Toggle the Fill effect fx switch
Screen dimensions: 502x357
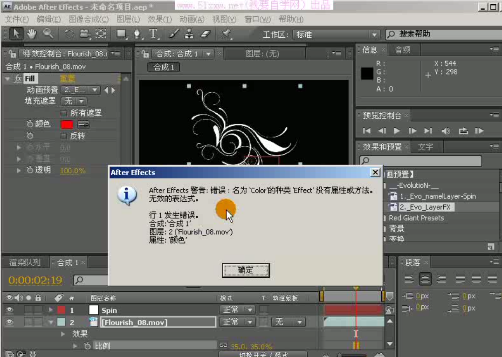pyautogui.click(x=18, y=78)
